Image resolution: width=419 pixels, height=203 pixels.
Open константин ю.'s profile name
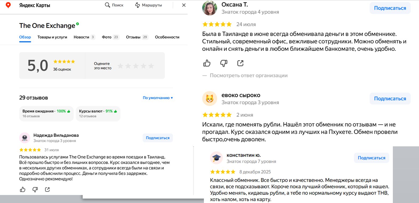coord(243,155)
